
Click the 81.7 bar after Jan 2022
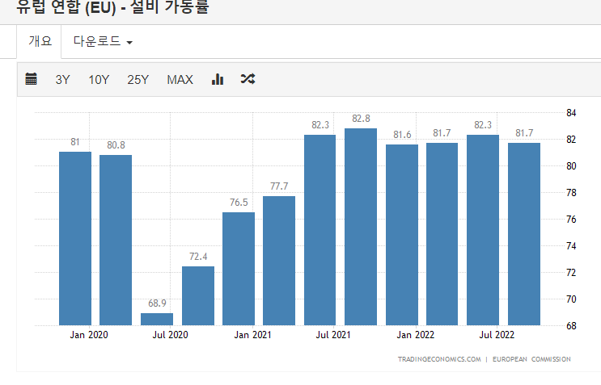pos(442,234)
